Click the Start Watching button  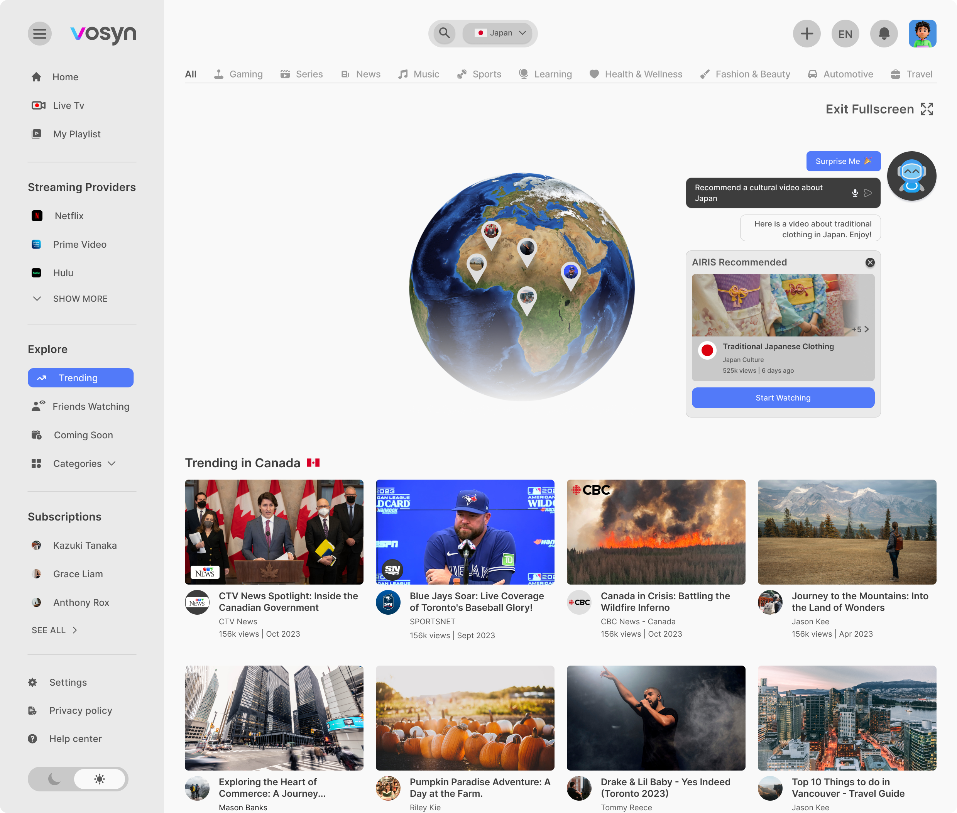pyautogui.click(x=783, y=398)
